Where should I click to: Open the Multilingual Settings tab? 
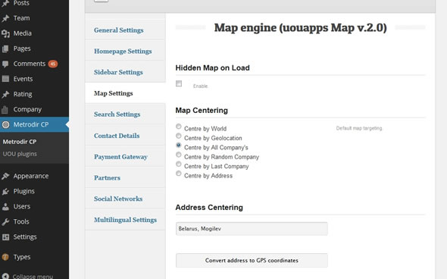(125, 220)
